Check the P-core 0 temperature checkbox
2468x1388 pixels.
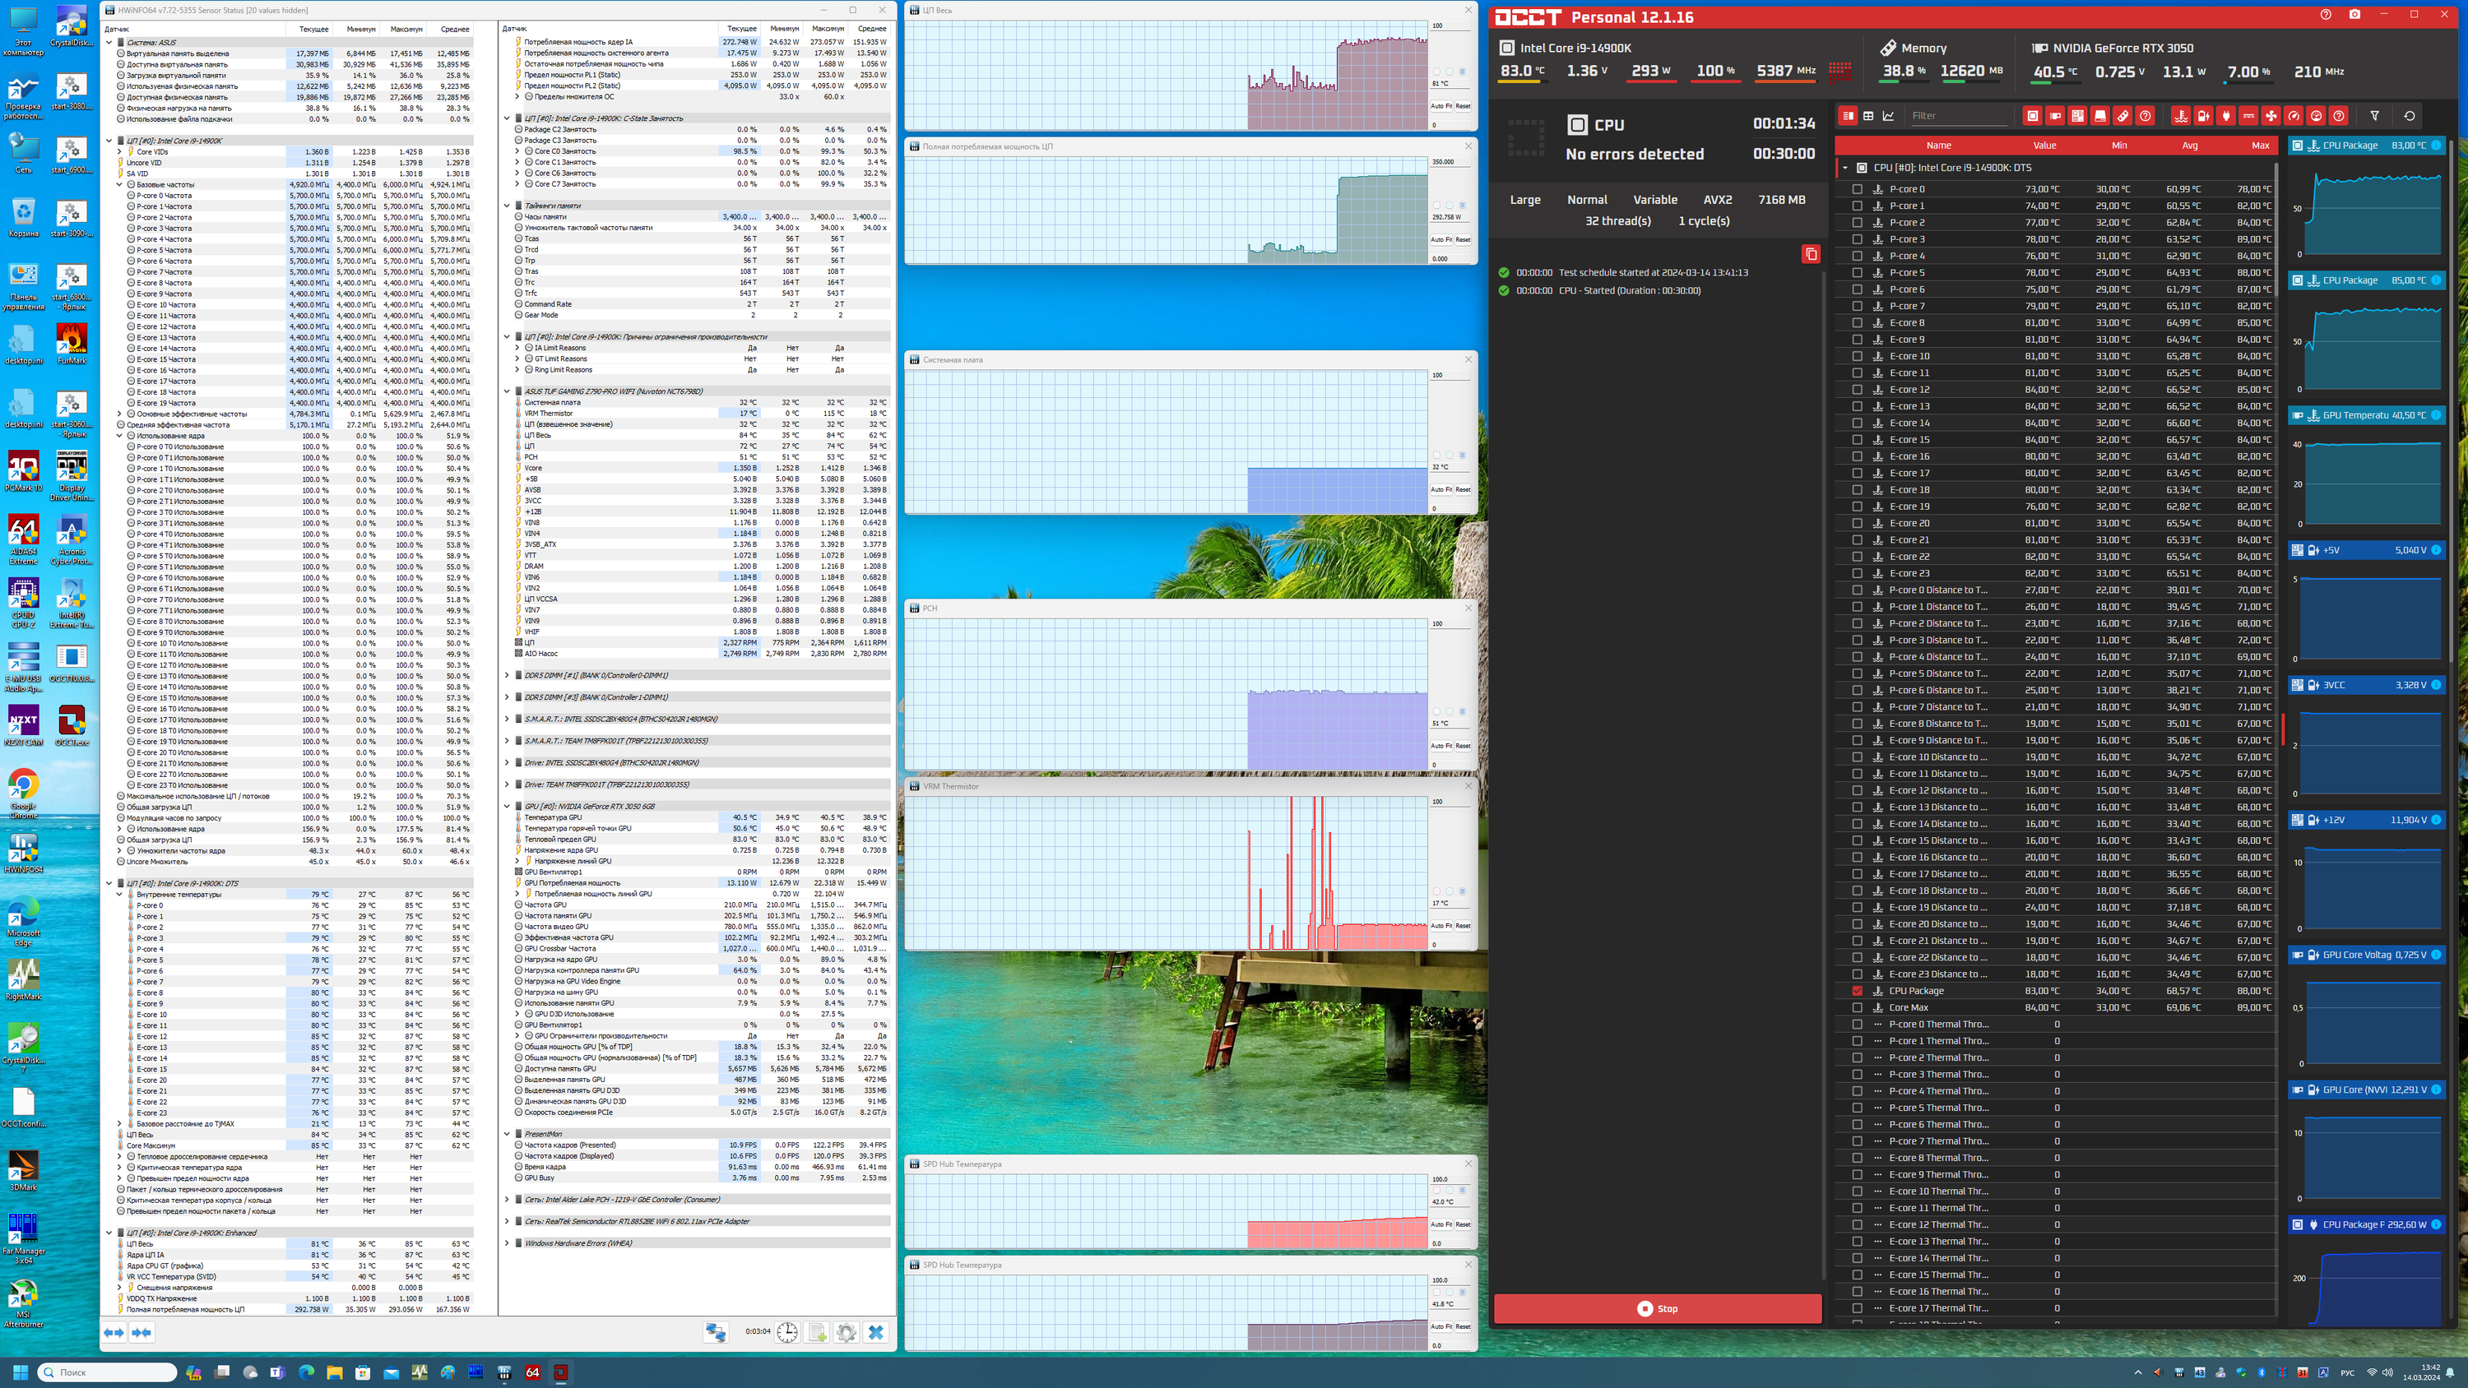pos(1857,188)
